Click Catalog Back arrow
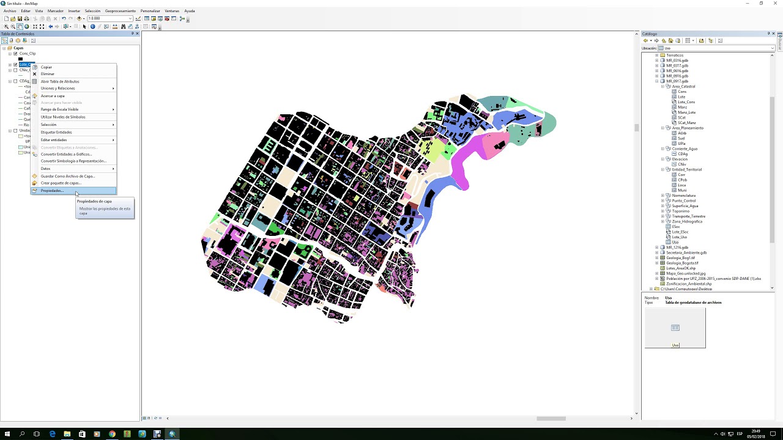The image size is (783, 440). pos(645,41)
